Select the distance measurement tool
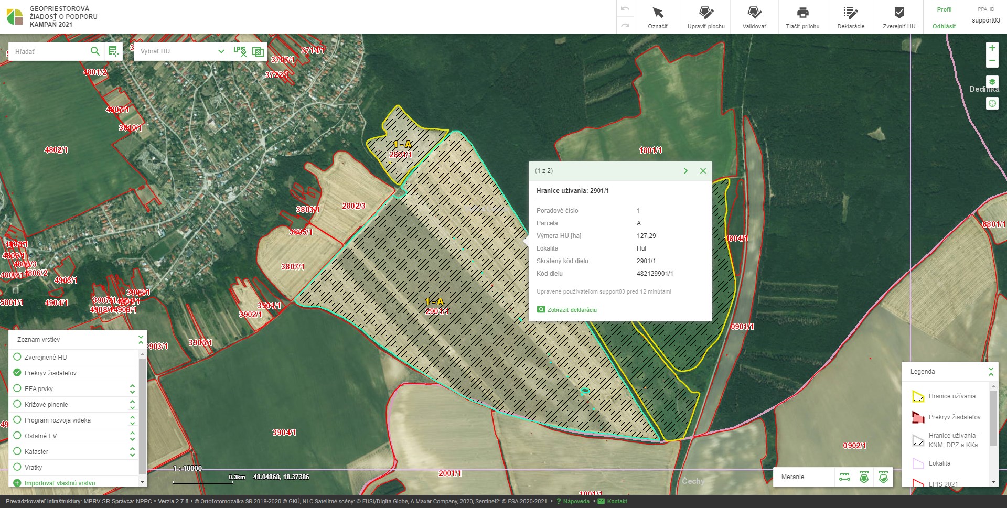 (x=844, y=477)
